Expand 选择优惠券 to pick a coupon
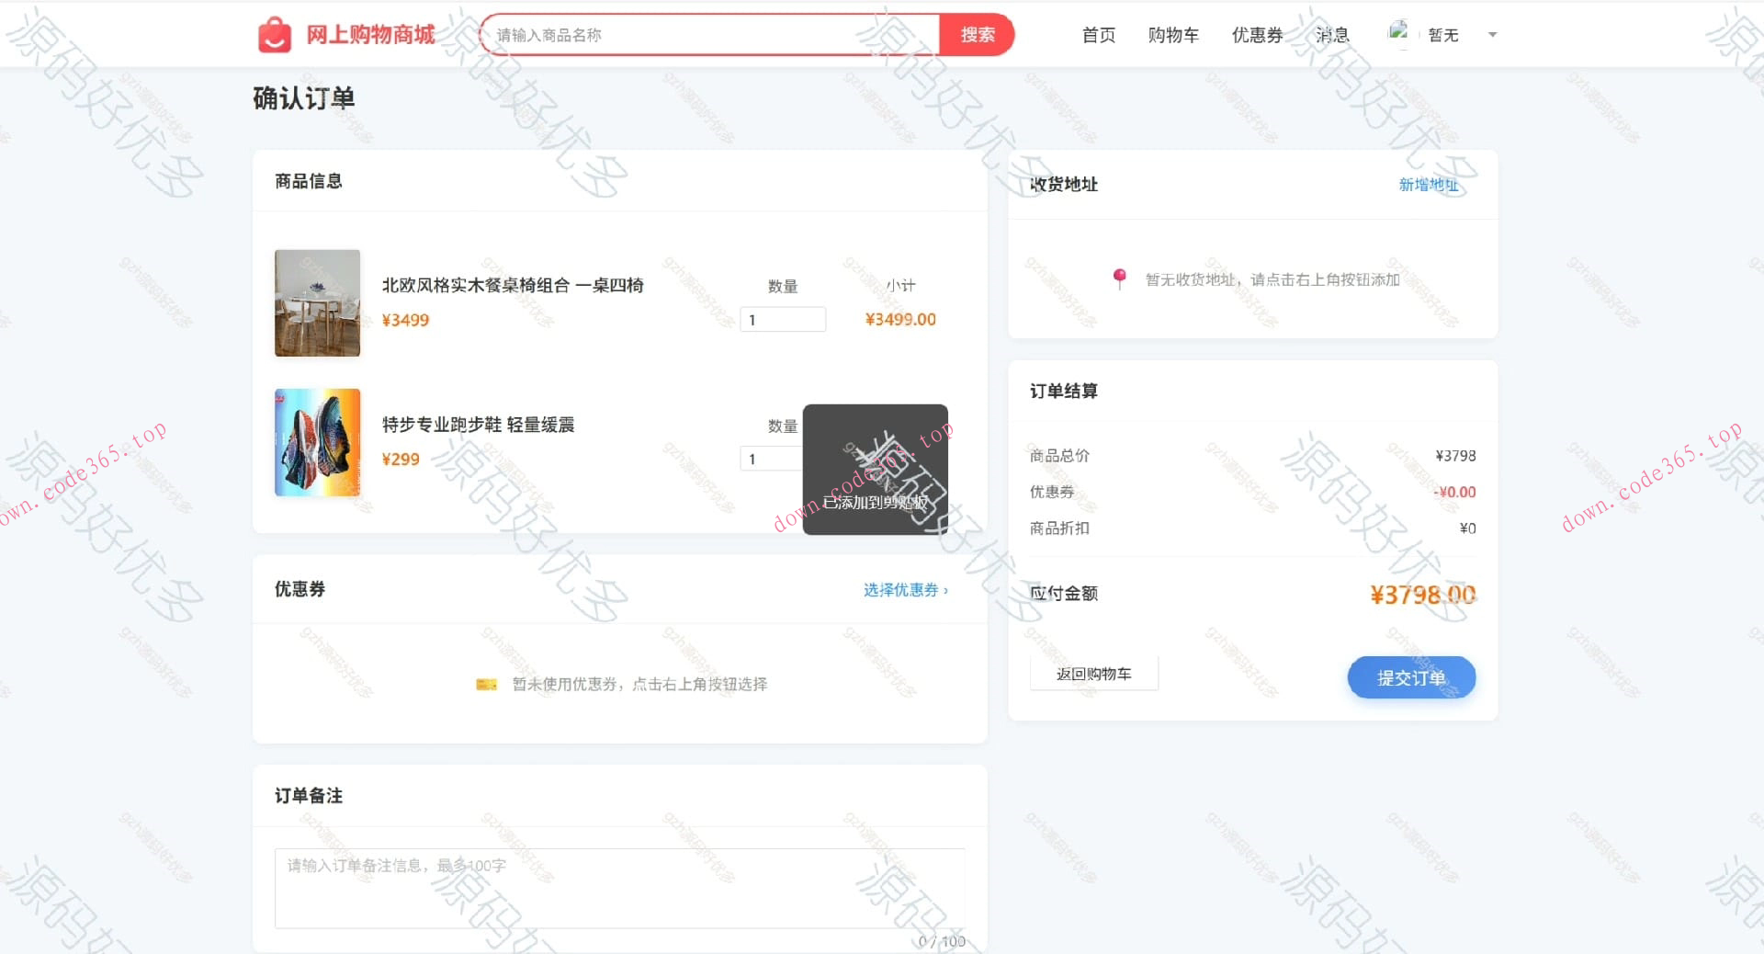Image resolution: width=1764 pixels, height=954 pixels. click(x=905, y=589)
